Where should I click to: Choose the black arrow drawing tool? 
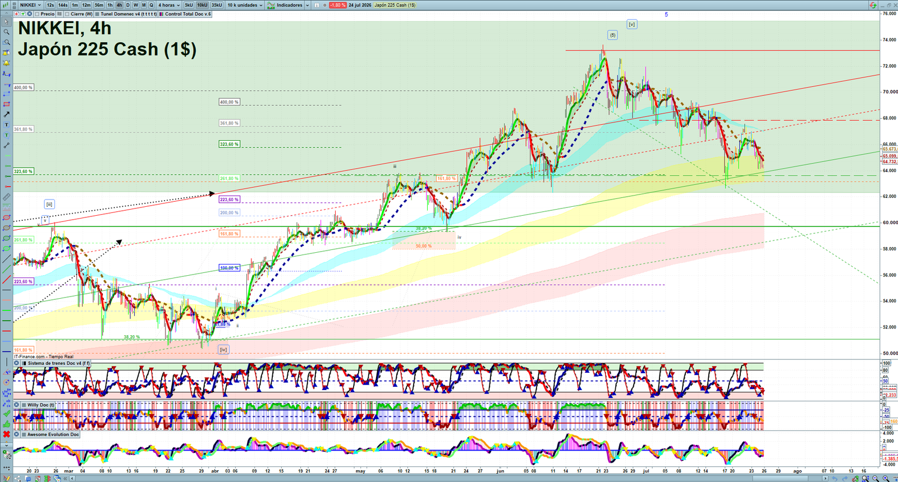pos(6,114)
